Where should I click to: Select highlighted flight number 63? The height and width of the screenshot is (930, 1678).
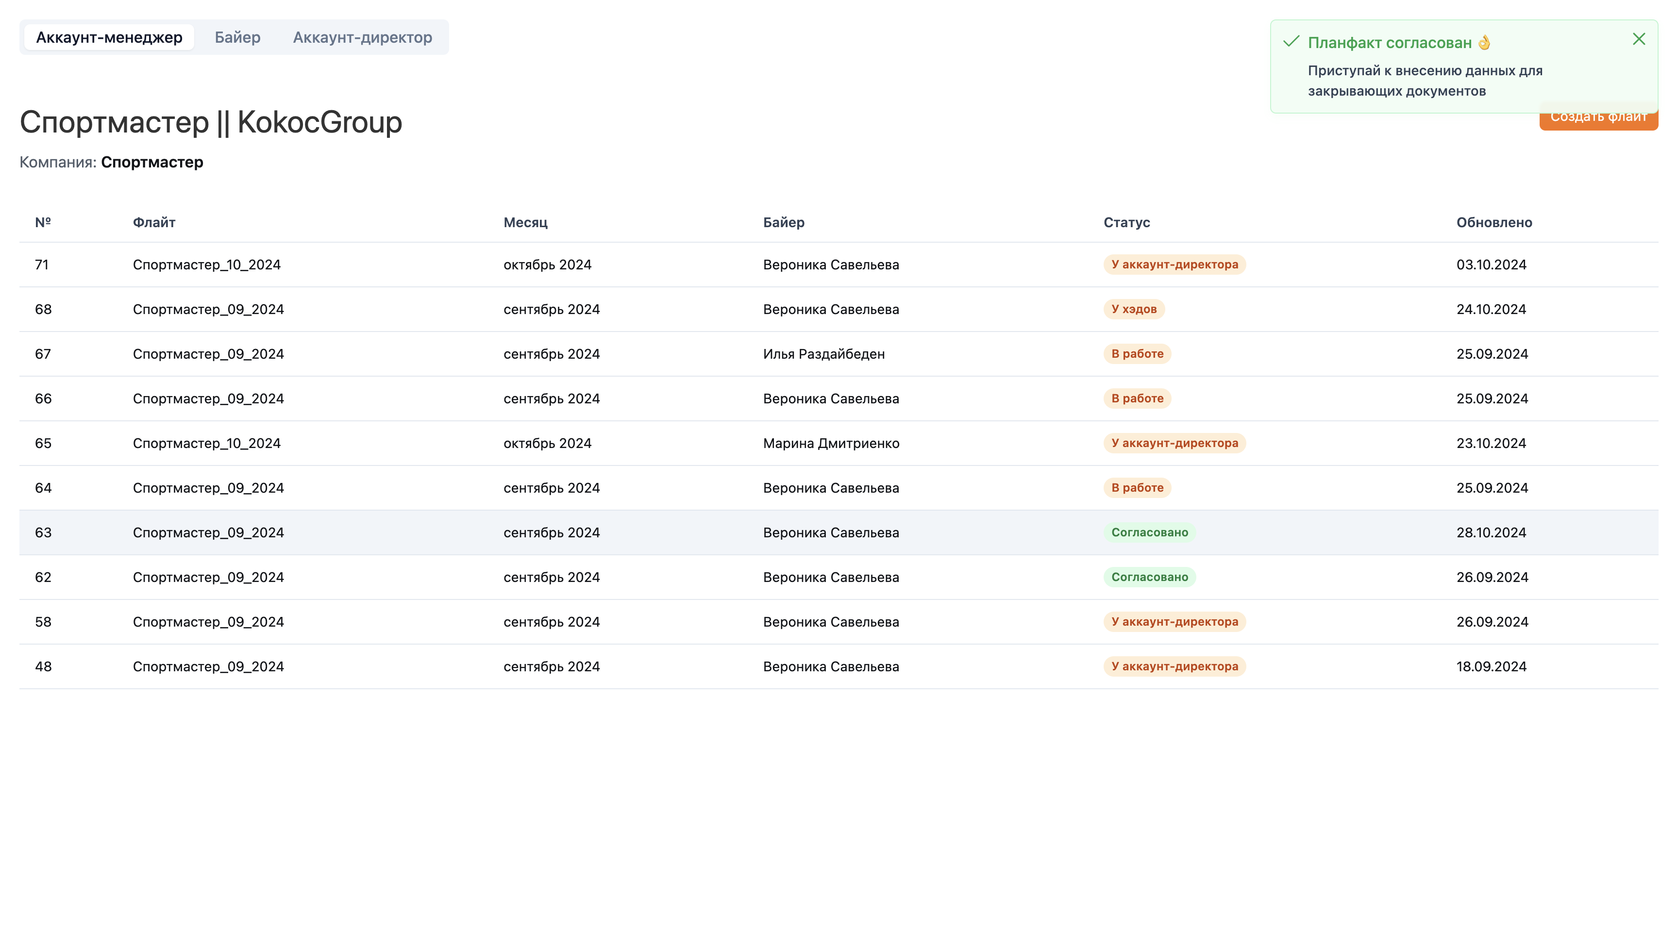(839, 532)
